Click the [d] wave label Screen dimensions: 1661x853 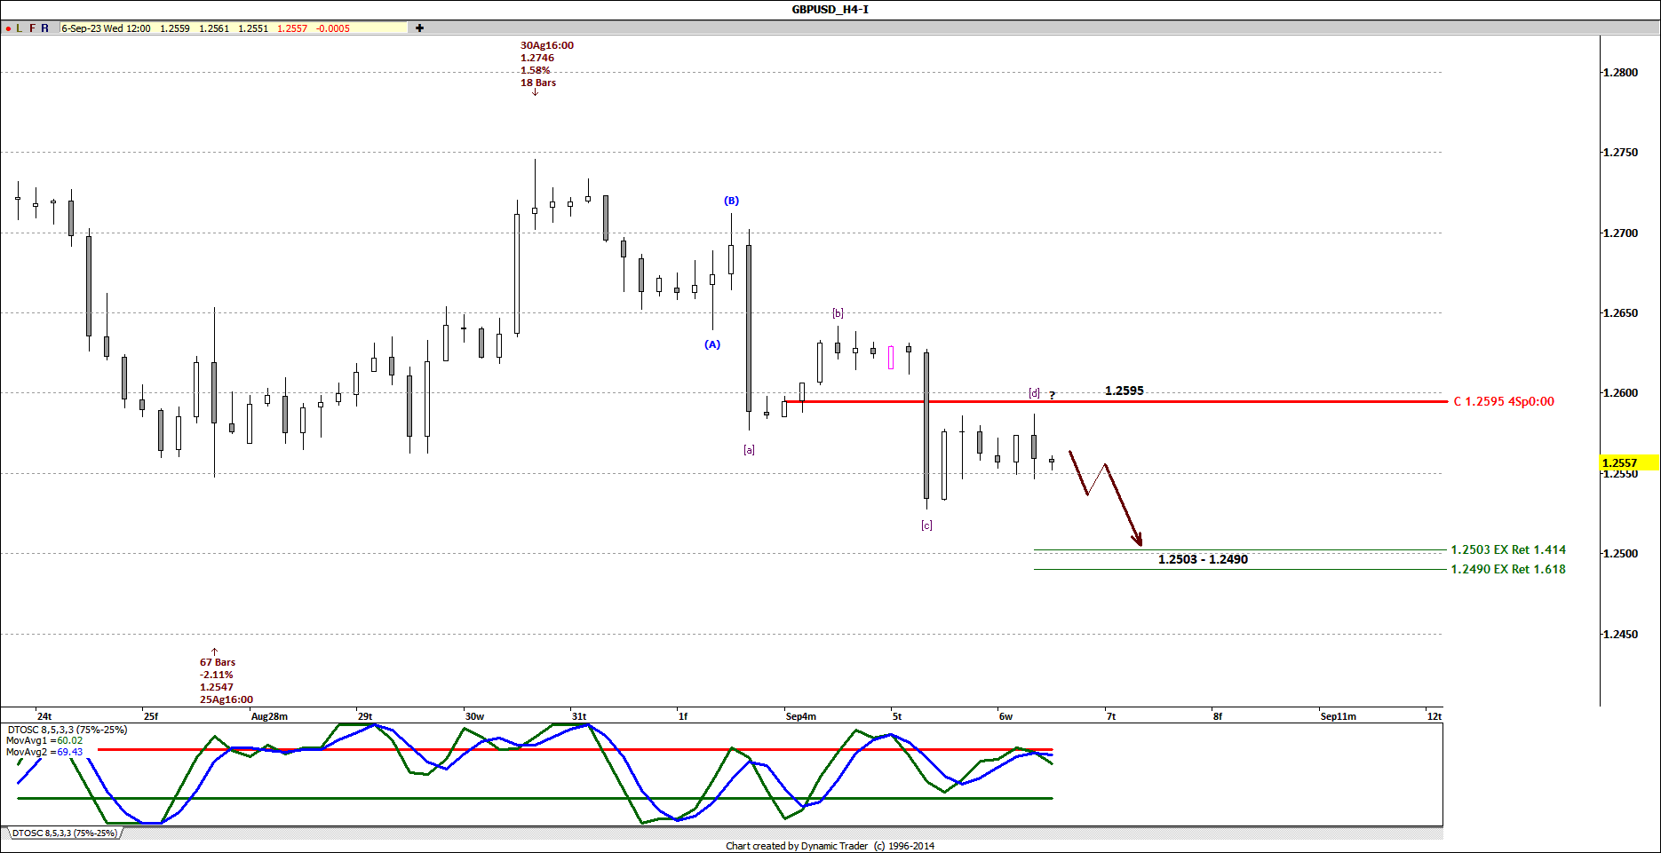coord(1034,393)
